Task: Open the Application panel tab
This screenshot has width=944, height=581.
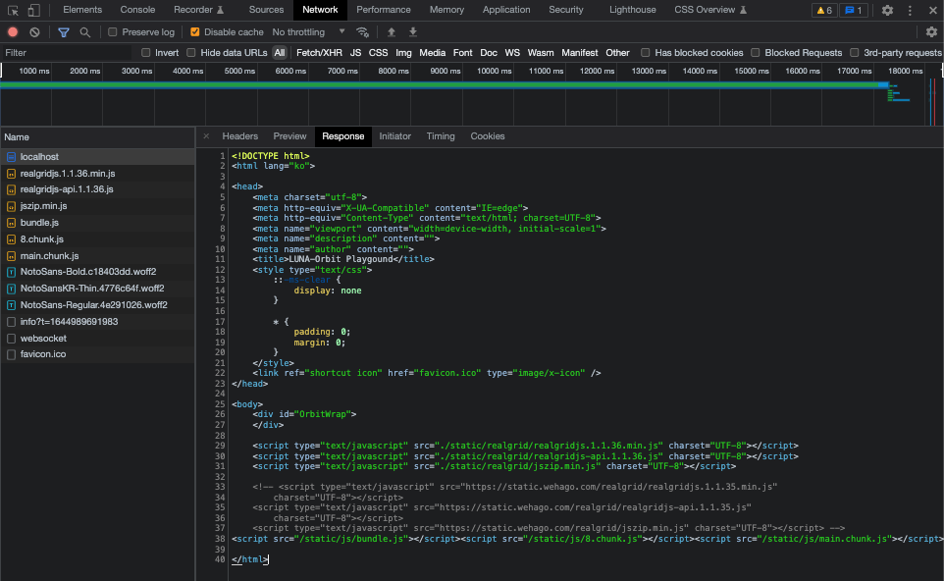Action: pos(506,10)
